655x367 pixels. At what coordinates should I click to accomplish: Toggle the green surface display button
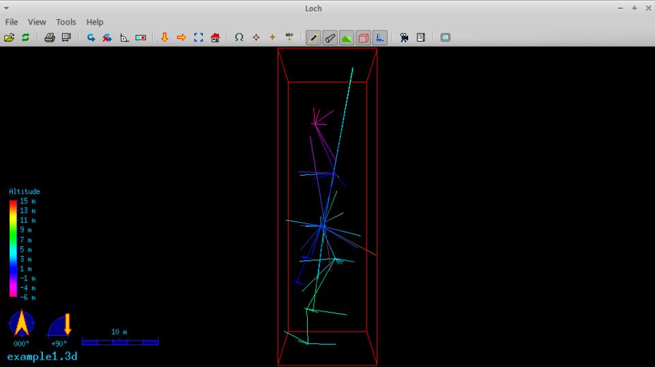coord(347,37)
